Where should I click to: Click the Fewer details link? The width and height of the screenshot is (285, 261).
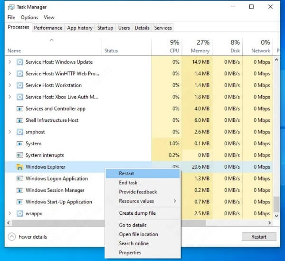coord(33,237)
